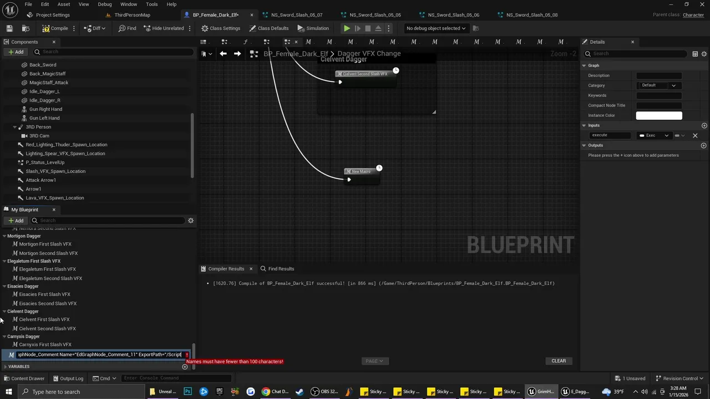Select the MagicStaff_Attack component
The height and width of the screenshot is (399, 710).
coord(49,83)
